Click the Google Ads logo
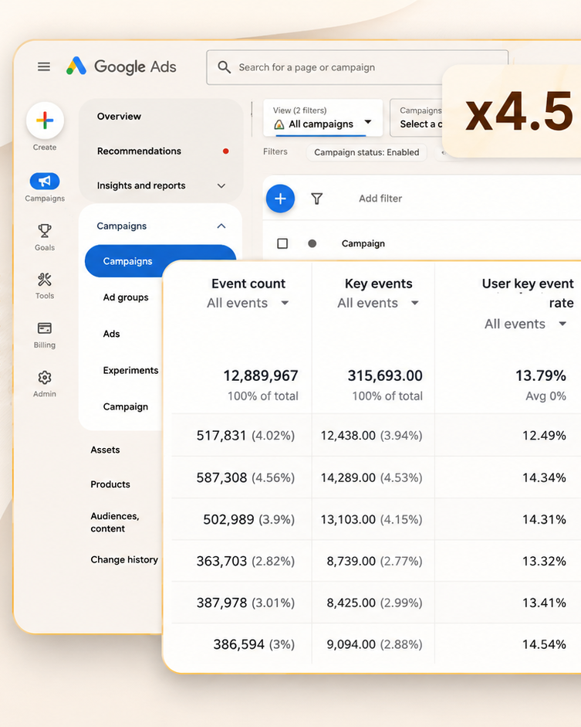The image size is (581, 727). pos(121,66)
